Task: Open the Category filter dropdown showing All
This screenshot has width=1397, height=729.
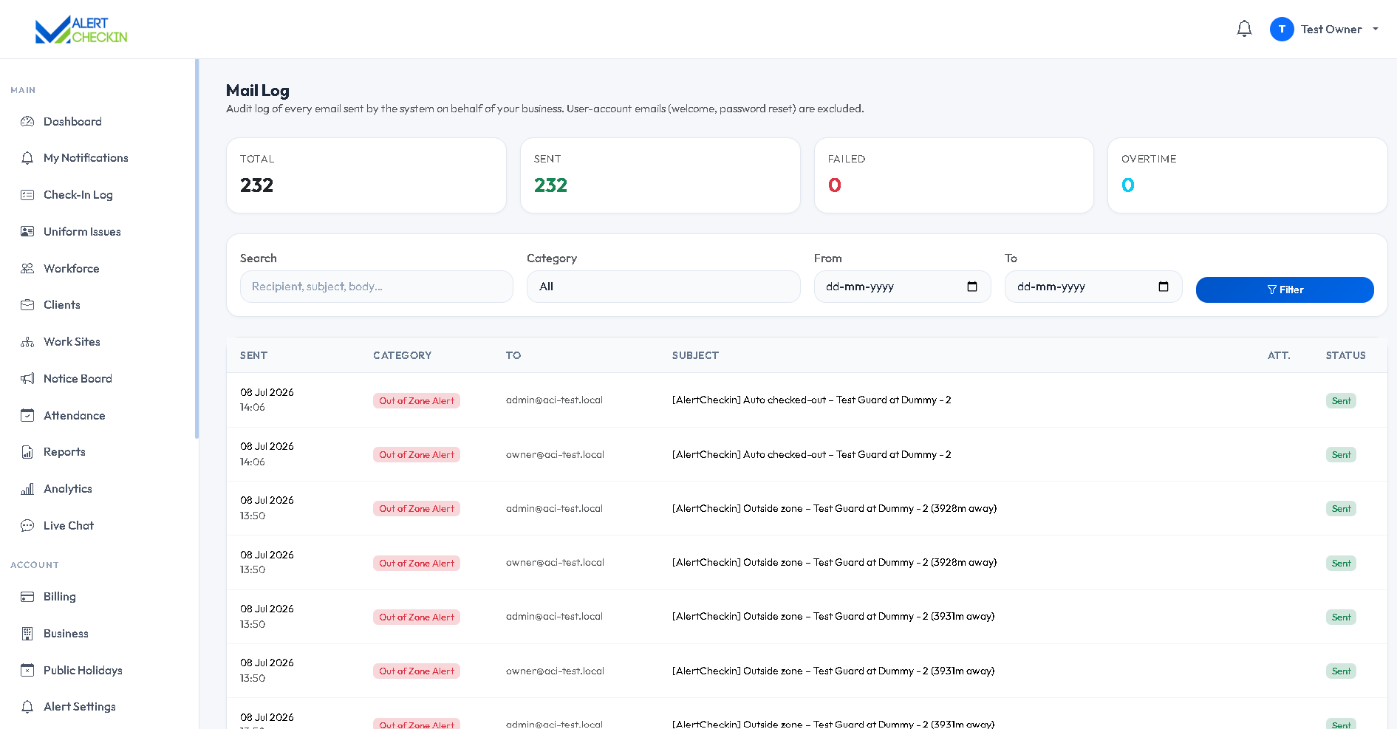Action: (663, 287)
